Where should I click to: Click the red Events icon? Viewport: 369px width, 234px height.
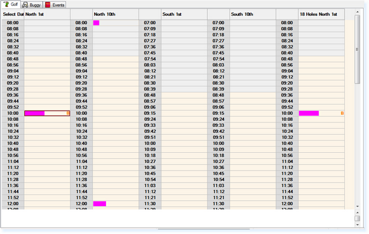(x=48, y=5)
